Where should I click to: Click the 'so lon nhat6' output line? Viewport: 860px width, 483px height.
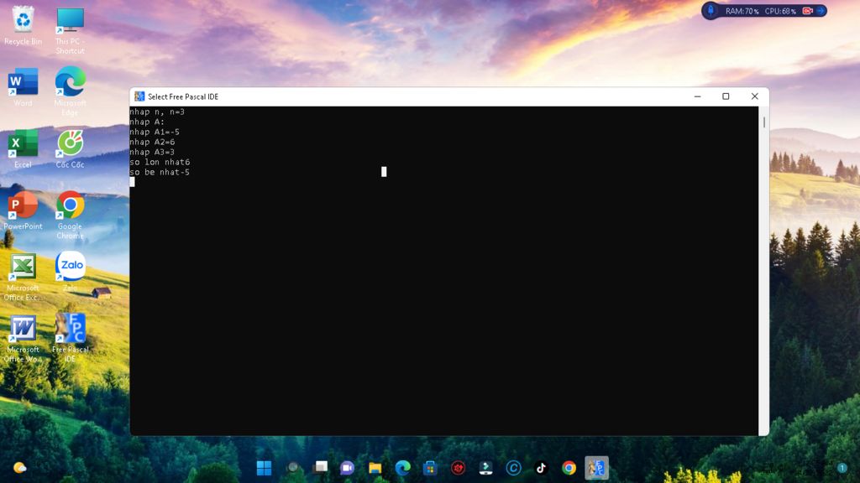click(160, 162)
